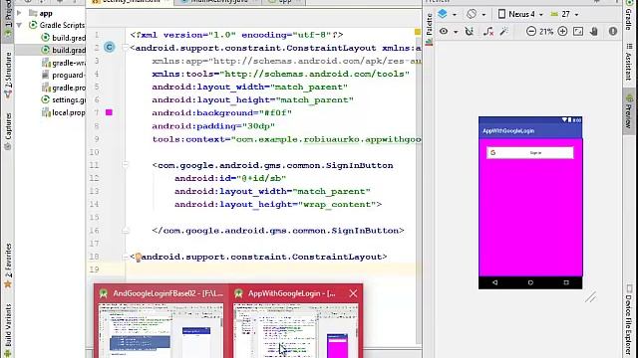
Task: Click the recents navigation icon in phone preview
Action: click(566, 282)
